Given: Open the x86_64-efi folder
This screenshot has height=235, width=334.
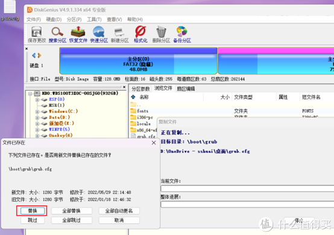Looking at the screenshot, I should click(x=143, y=130).
